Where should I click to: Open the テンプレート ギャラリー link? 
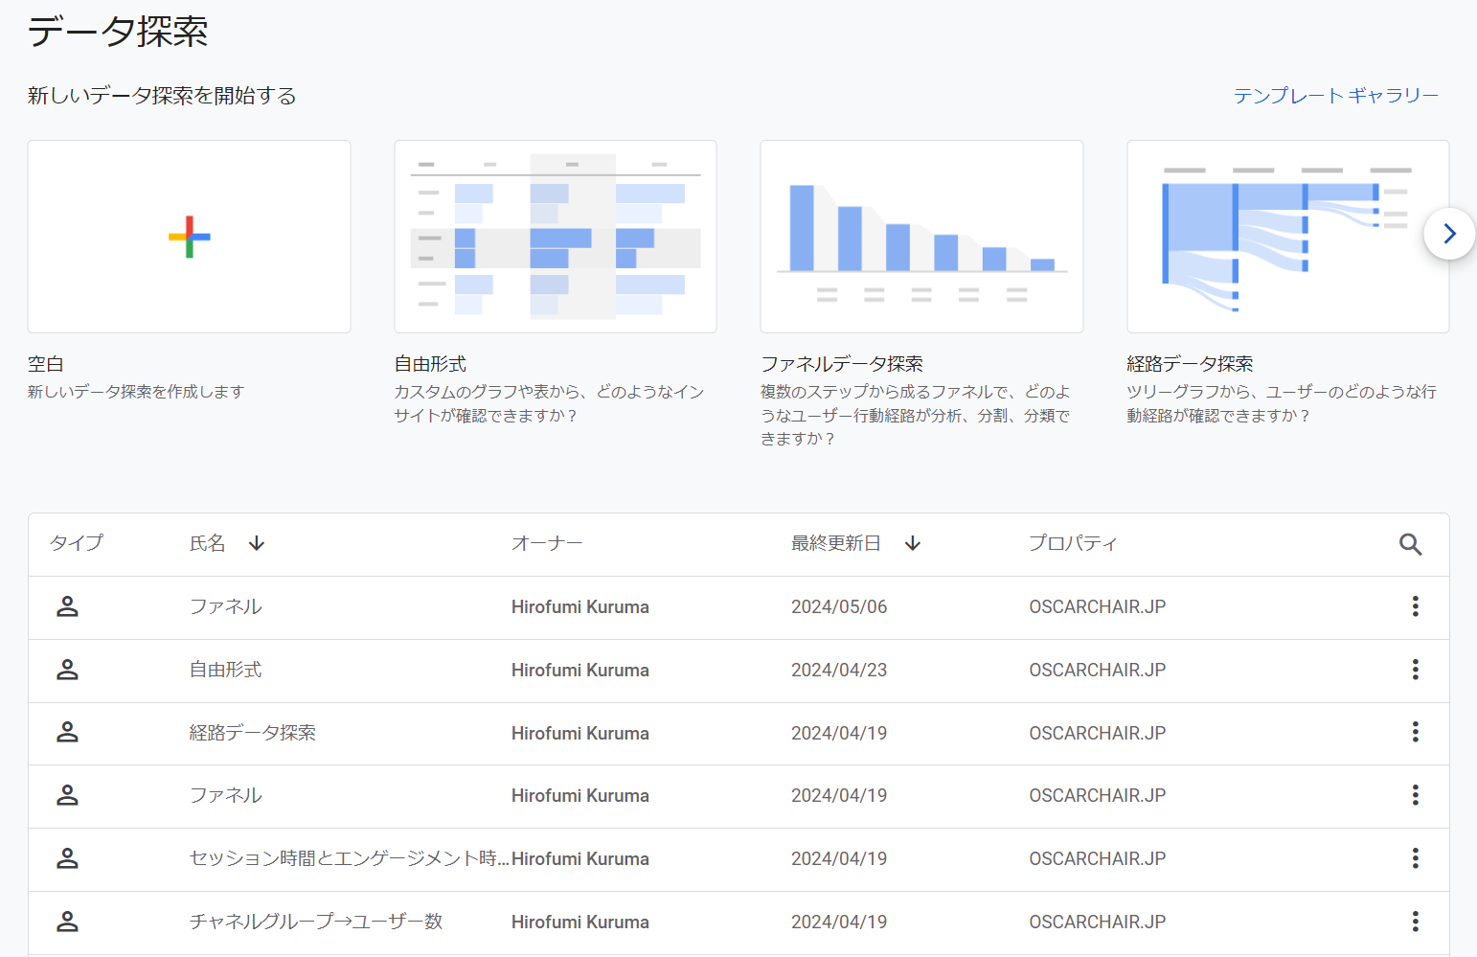(x=1335, y=96)
